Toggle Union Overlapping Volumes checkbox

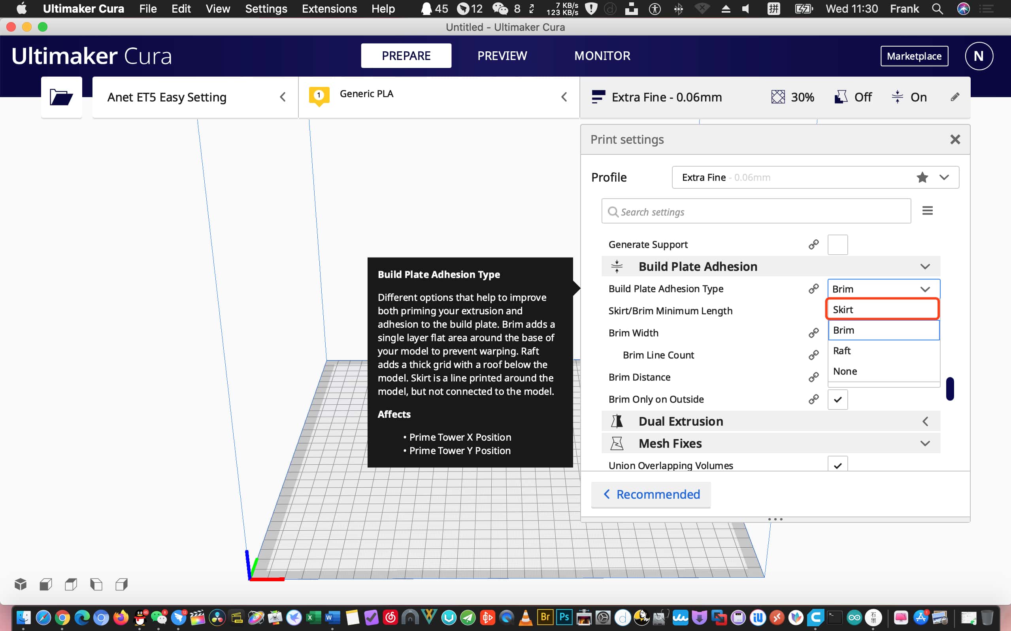coord(837,465)
